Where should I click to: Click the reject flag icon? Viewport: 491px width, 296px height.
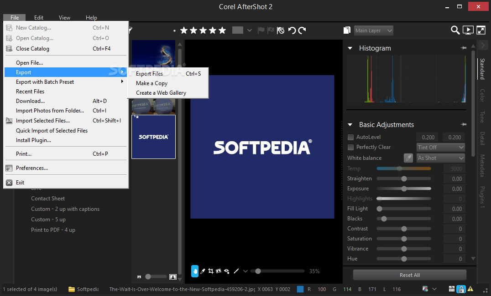(271, 31)
